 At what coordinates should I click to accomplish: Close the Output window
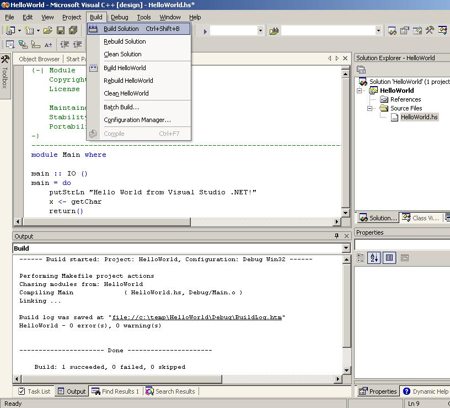347,236
